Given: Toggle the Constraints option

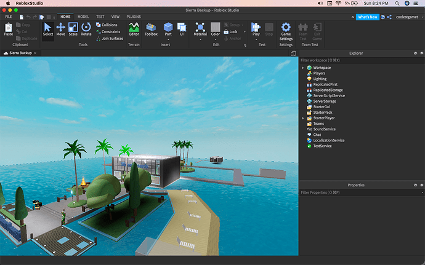Looking at the screenshot, I should (x=110, y=31).
